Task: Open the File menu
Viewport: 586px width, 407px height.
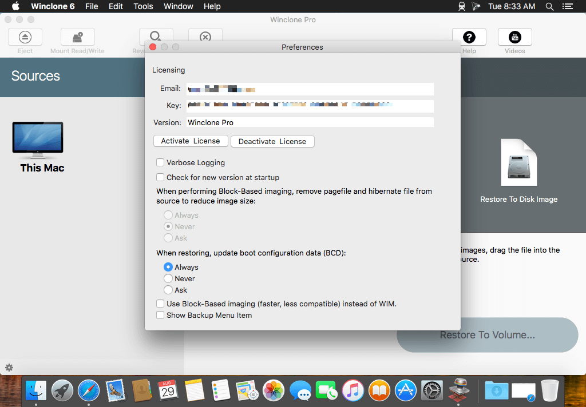Action: coord(92,6)
